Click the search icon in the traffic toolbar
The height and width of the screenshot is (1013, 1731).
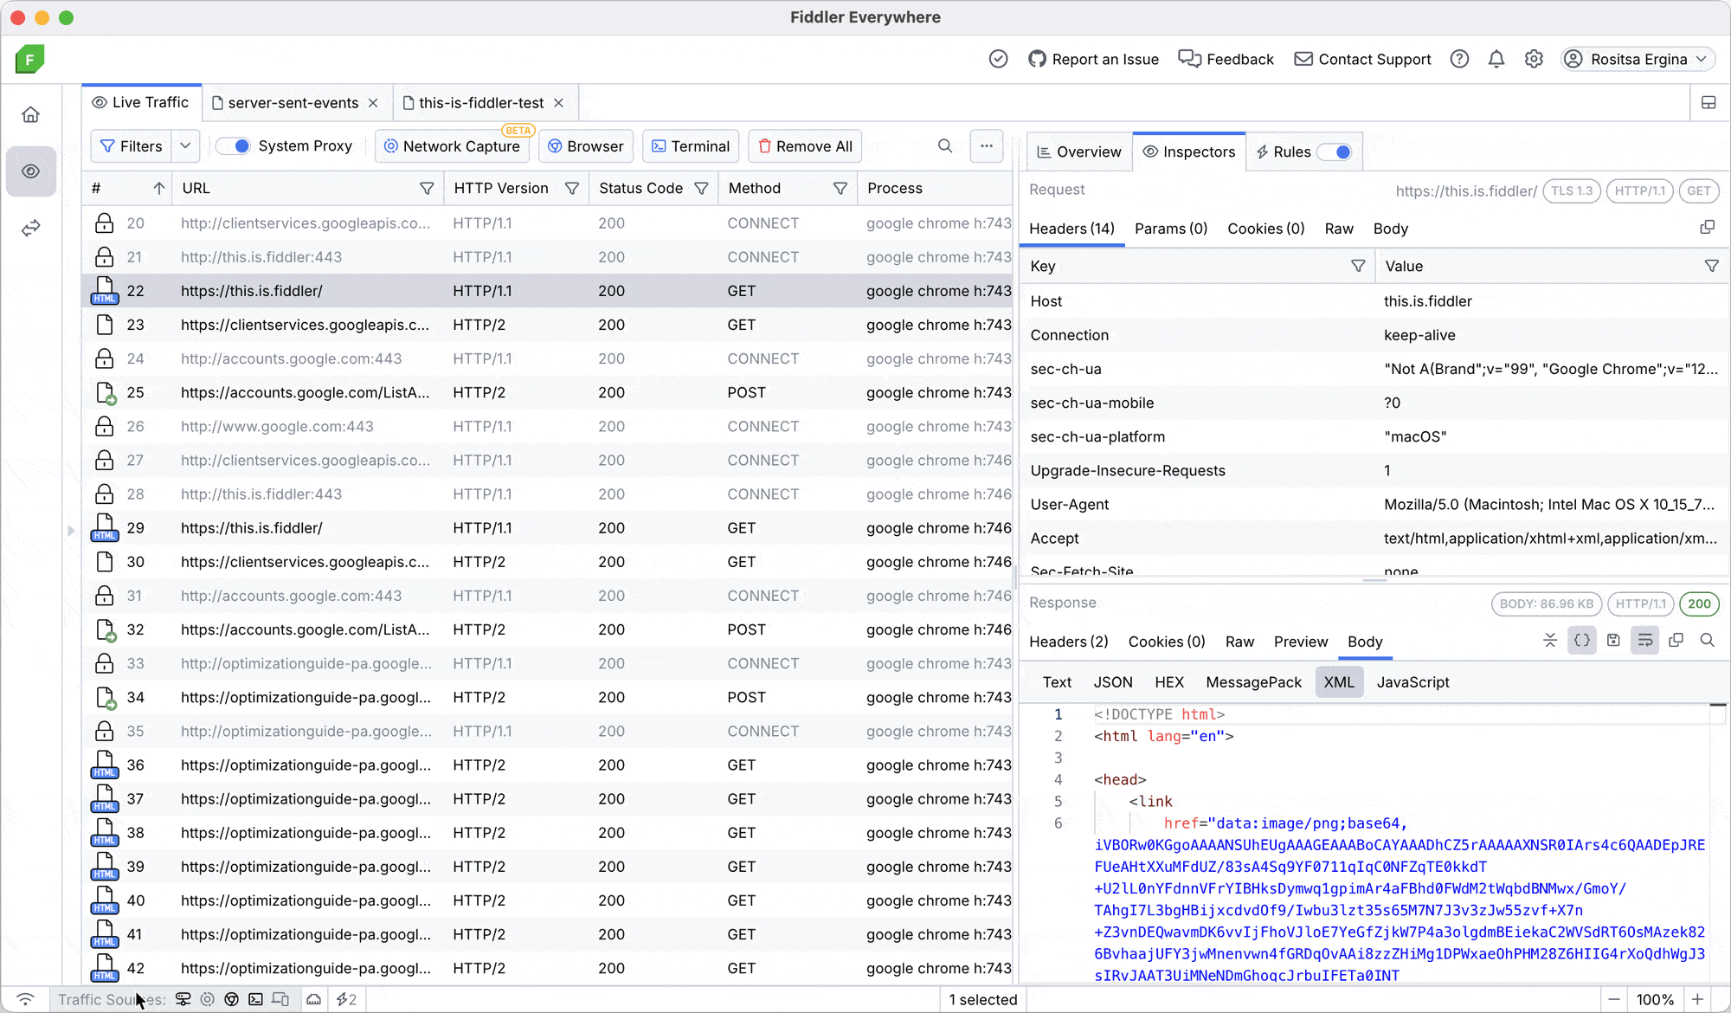[x=945, y=146]
